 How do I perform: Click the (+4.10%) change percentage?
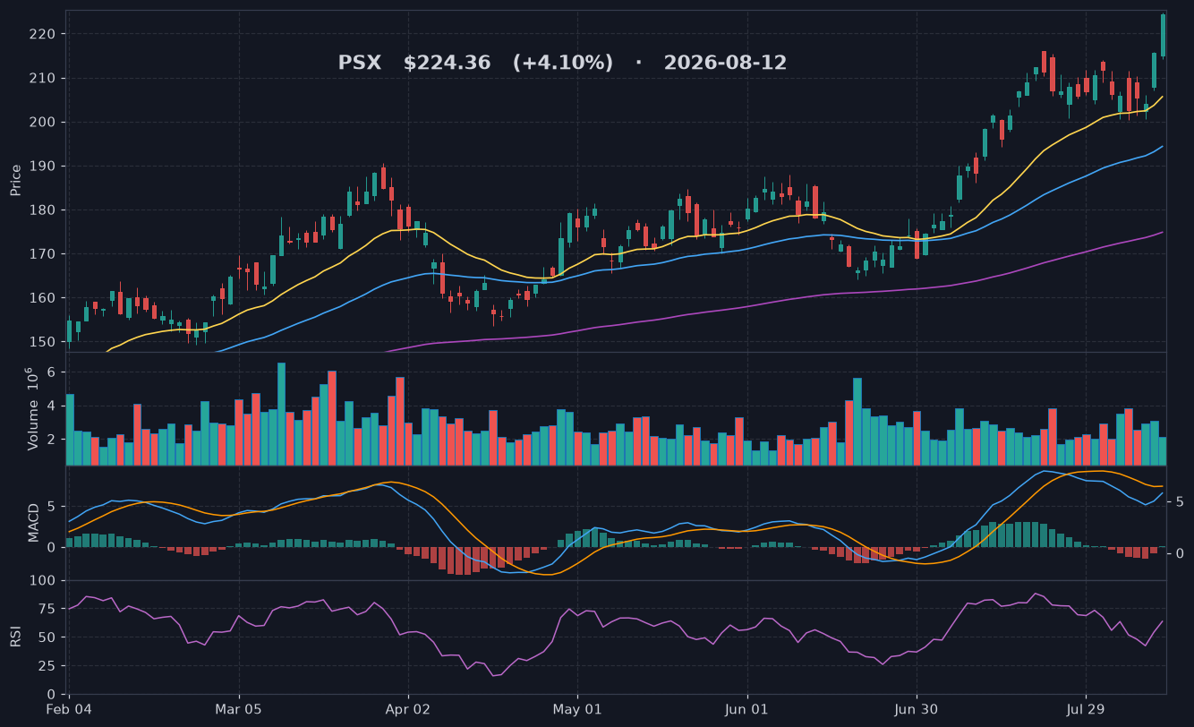pyautogui.click(x=563, y=64)
